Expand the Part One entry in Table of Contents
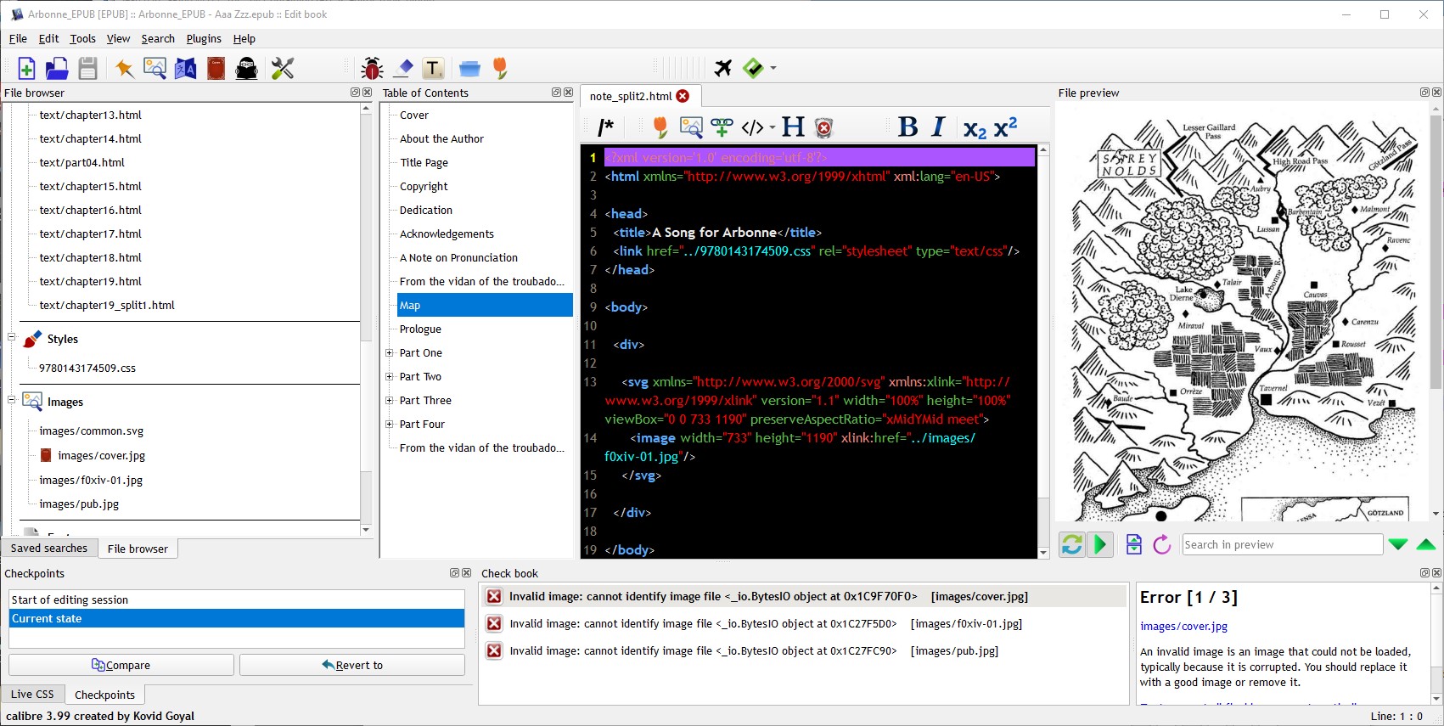The image size is (1444, 726). 389,353
